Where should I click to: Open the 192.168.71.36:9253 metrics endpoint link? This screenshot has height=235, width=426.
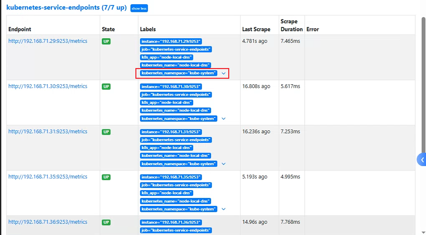pos(48,222)
